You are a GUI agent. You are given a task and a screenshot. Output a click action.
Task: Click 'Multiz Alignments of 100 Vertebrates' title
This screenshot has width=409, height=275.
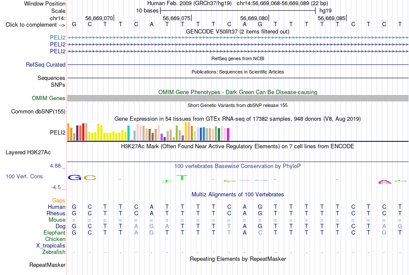pos(238,195)
